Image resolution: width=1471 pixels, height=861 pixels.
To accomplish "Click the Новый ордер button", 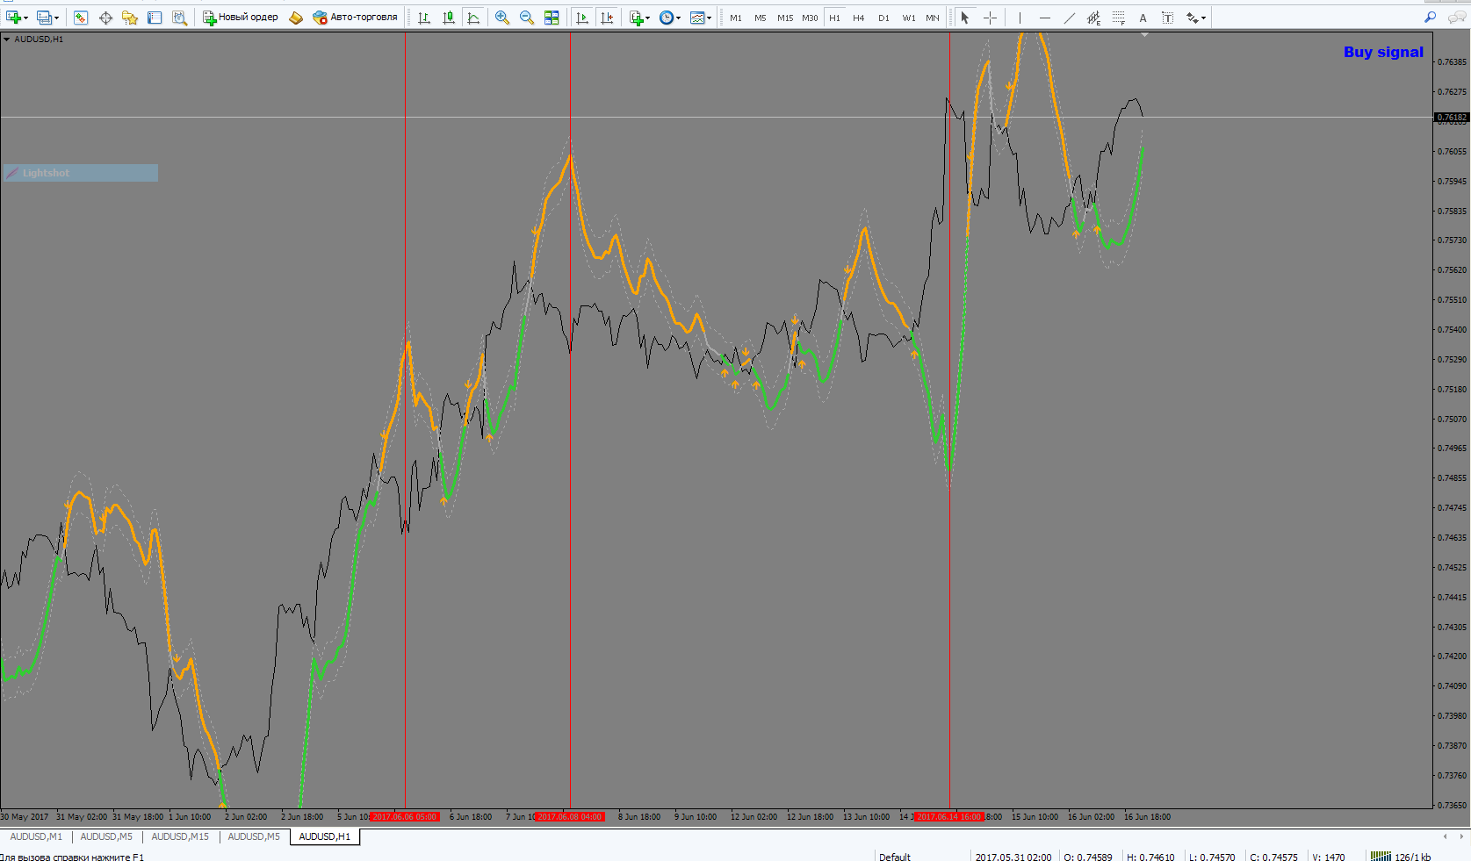I will (240, 18).
